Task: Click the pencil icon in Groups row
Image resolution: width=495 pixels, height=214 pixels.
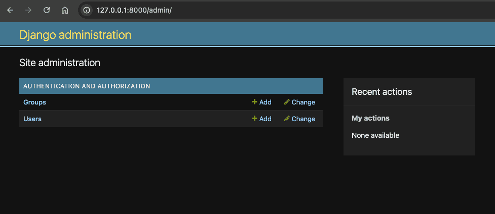Action: 287,102
